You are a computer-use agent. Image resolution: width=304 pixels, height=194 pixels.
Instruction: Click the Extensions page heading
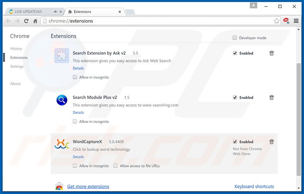pos(63,36)
